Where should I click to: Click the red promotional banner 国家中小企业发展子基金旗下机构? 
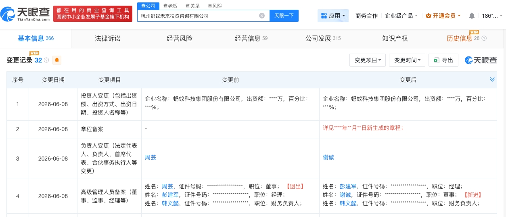pos(93,14)
